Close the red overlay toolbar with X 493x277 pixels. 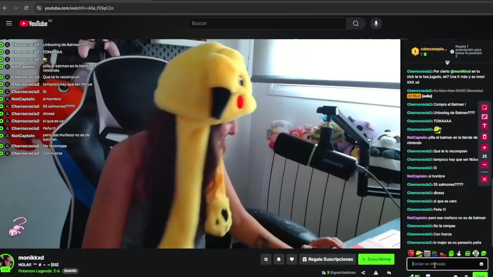coord(485,179)
